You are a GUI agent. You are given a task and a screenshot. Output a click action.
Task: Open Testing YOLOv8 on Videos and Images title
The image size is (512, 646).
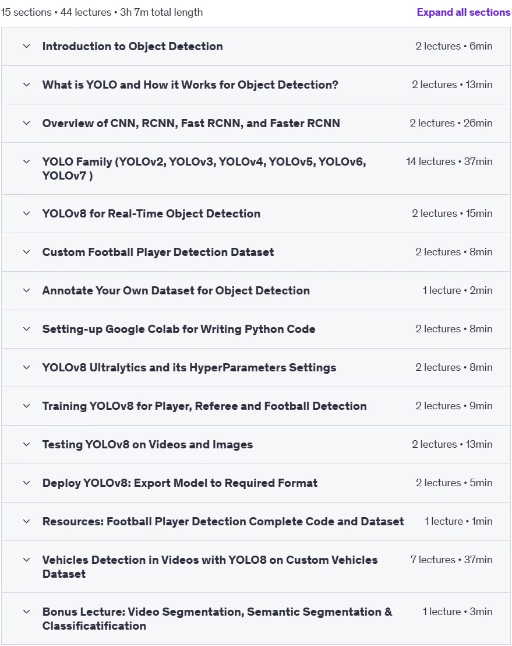pos(147,444)
